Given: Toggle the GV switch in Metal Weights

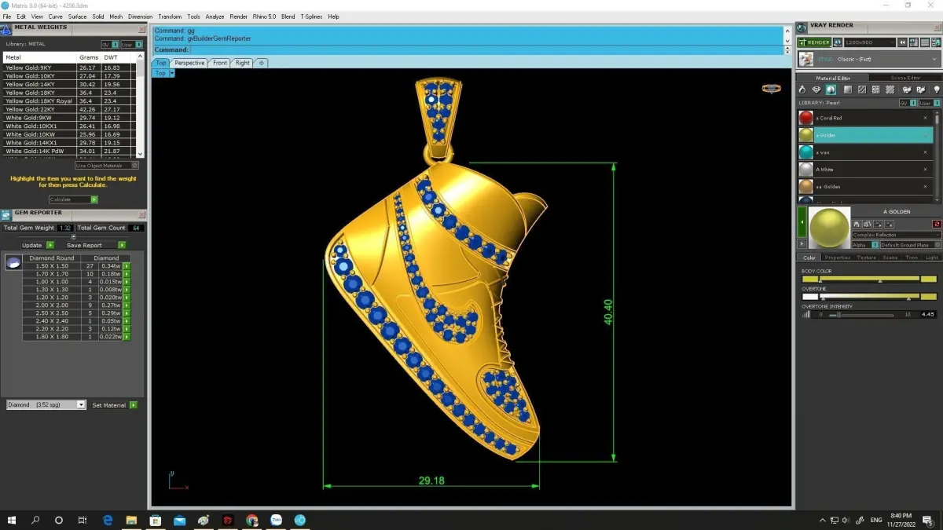Looking at the screenshot, I should pyautogui.click(x=110, y=45).
